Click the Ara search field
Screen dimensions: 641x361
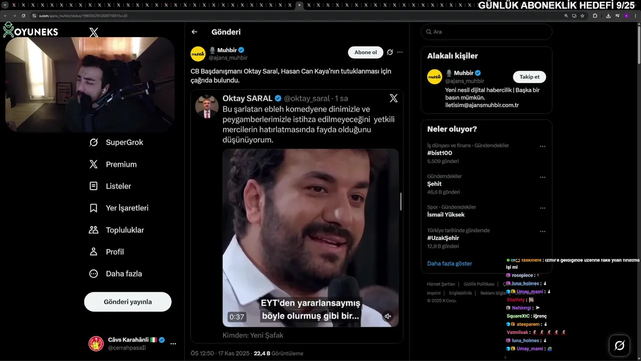point(486,32)
